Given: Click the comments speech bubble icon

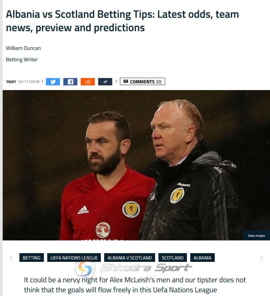Looking at the screenshot, I should tap(126, 81).
